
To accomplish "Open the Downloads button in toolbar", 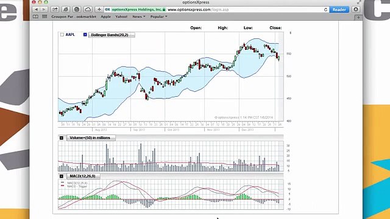I will [x=356, y=10].
